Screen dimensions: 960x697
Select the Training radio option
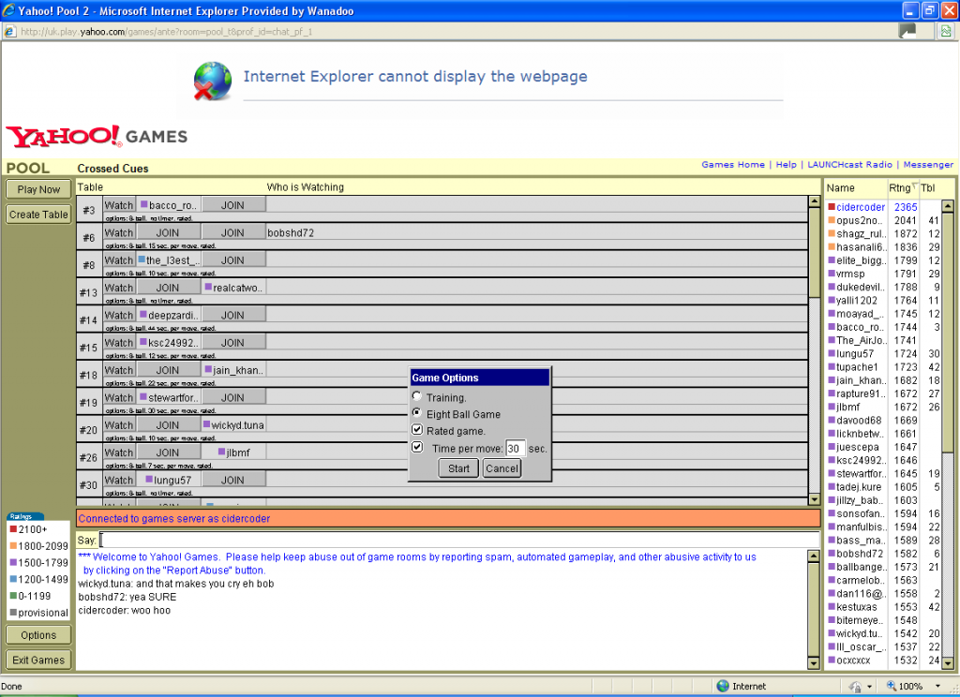[417, 396]
